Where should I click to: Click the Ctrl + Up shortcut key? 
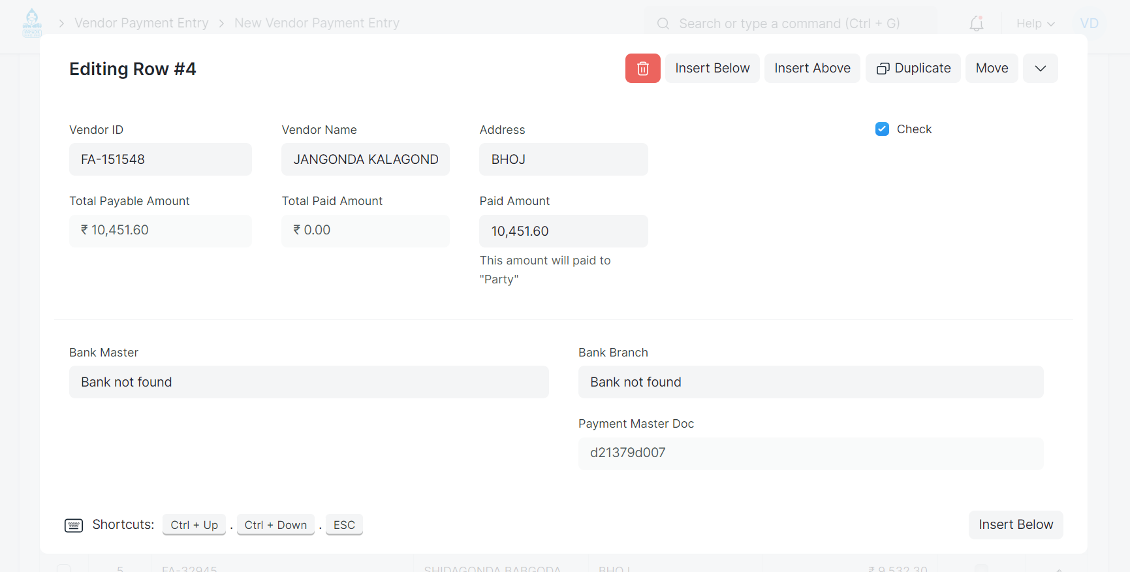195,525
